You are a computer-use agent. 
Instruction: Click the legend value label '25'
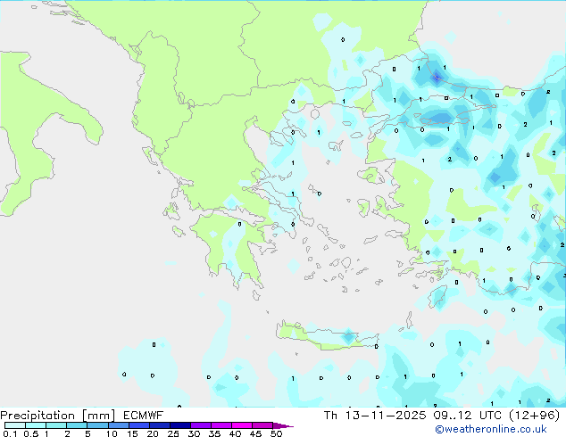click(173, 433)
